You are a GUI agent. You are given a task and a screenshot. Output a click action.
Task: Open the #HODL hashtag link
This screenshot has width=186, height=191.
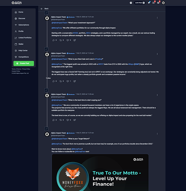click(76, 33)
